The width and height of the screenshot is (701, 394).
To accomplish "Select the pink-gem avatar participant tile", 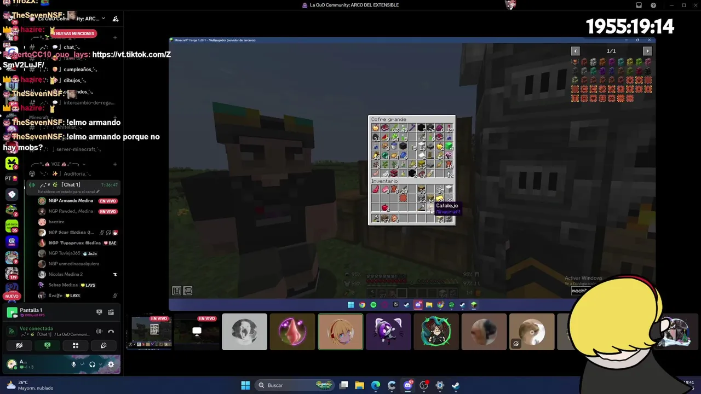I will [x=292, y=332].
